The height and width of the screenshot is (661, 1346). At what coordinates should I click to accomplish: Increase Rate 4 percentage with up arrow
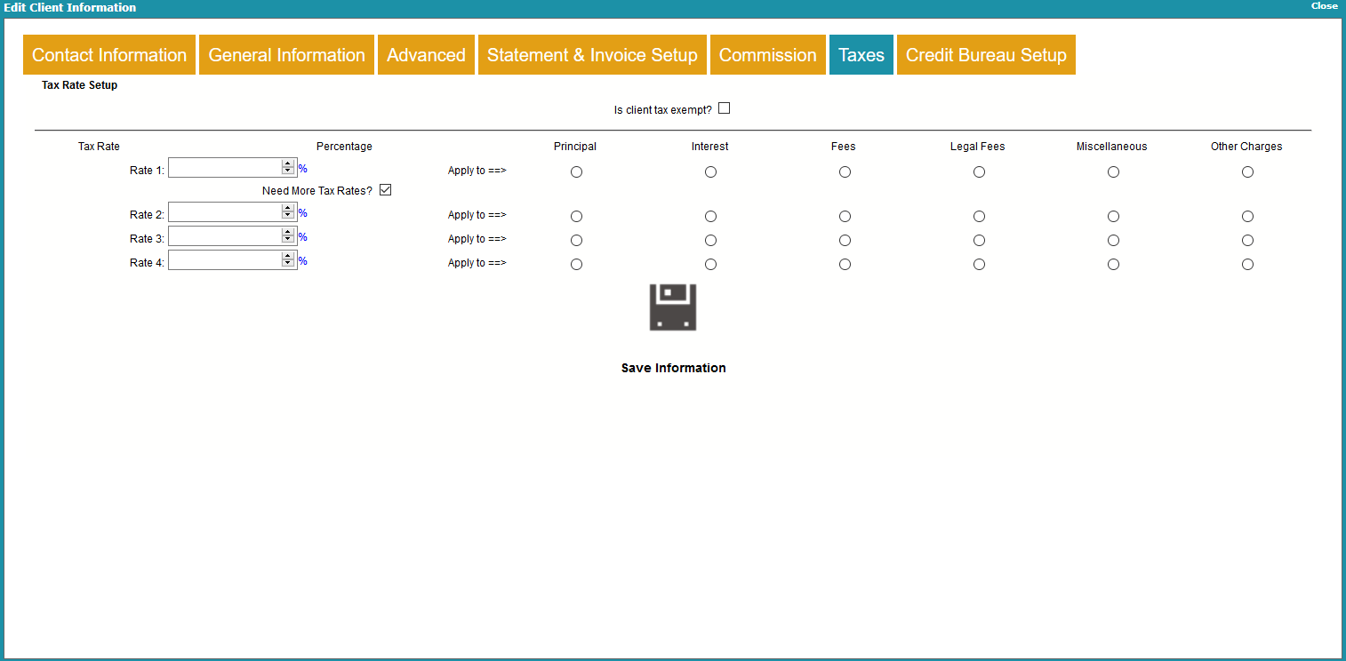(287, 256)
